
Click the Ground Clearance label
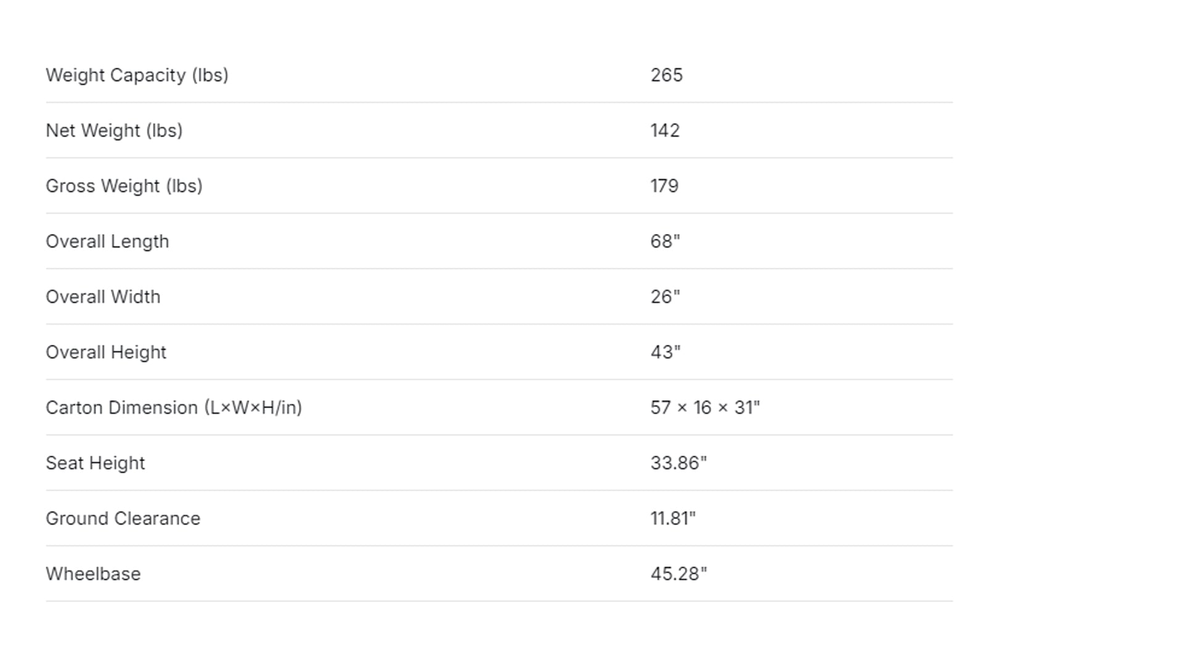click(x=123, y=518)
